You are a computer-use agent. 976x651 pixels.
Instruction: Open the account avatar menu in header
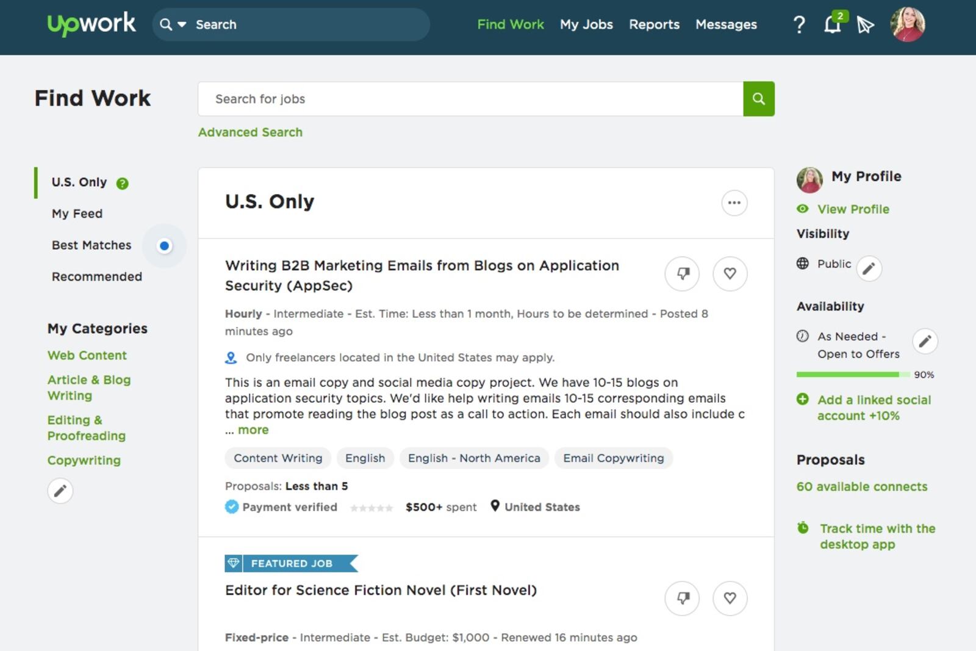click(x=908, y=24)
